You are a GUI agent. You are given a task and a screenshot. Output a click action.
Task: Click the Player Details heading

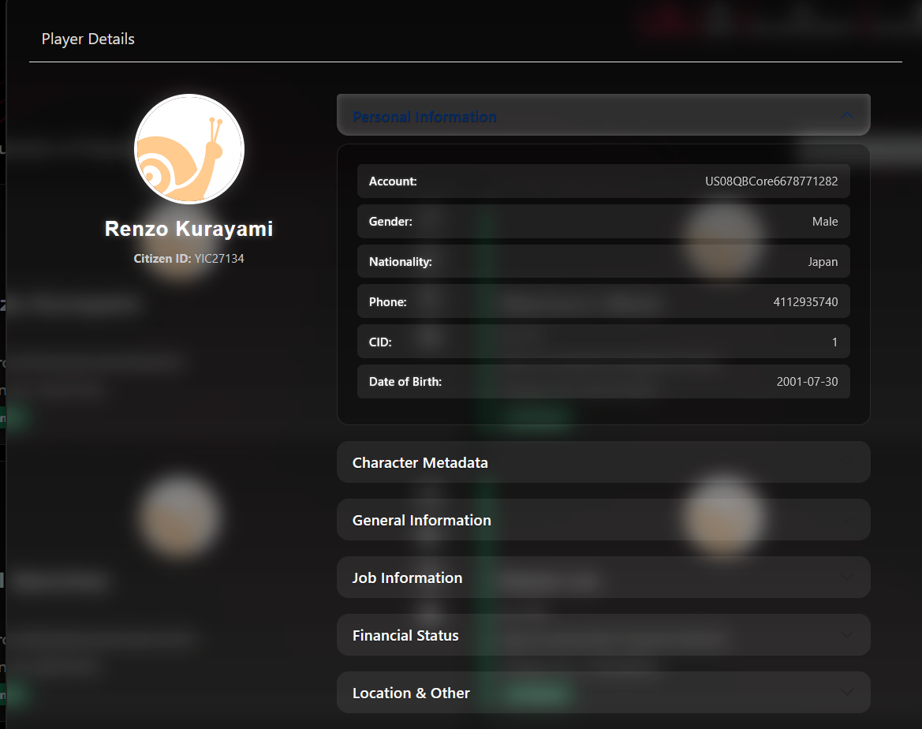click(88, 39)
